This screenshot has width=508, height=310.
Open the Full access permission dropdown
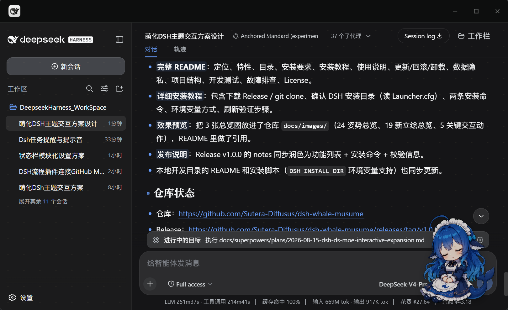click(x=190, y=284)
